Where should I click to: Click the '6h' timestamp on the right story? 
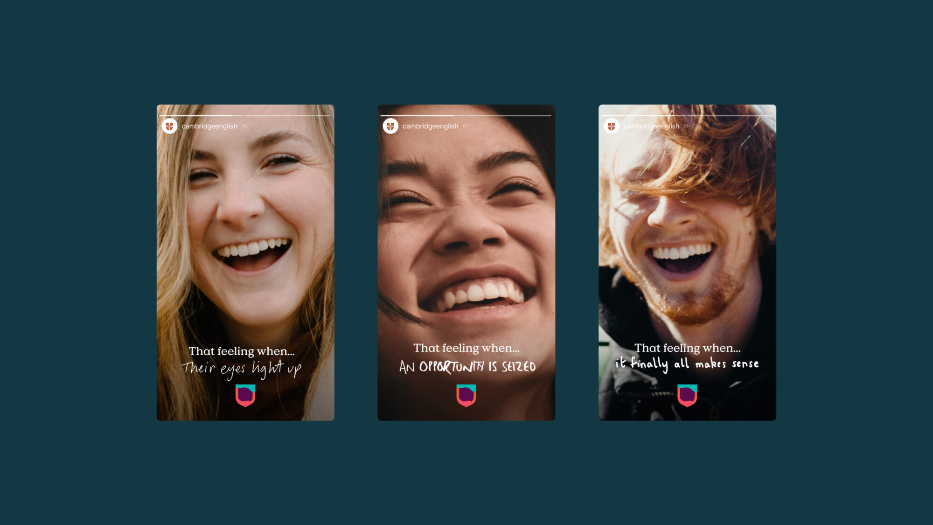click(x=686, y=126)
